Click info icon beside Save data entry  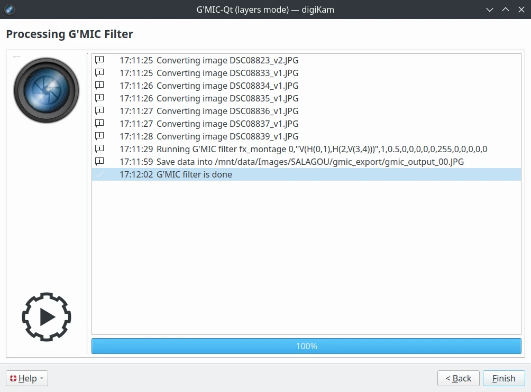tap(99, 162)
